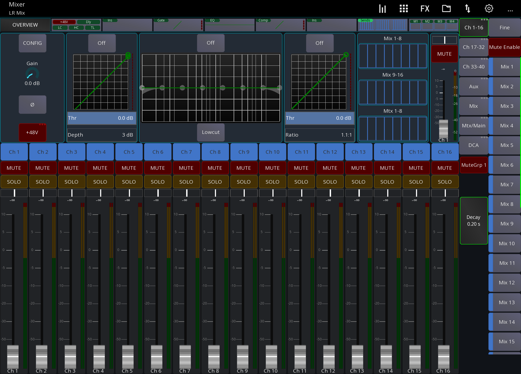Open the routing screen
The height and width of the screenshot is (374, 521).
coord(468,8)
